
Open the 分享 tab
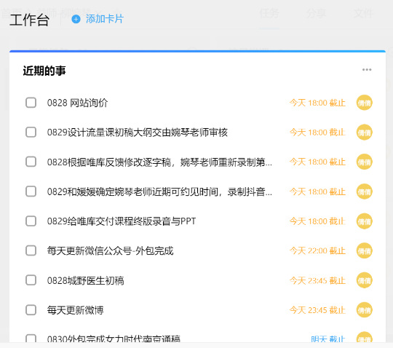pyautogui.click(x=317, y=13)
